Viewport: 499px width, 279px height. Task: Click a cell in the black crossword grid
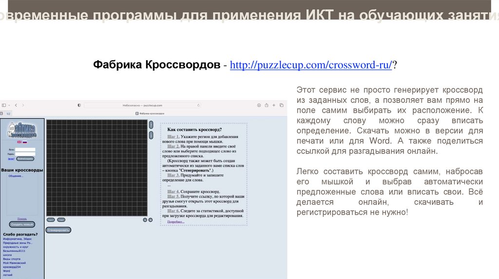pyautogui.click(x=97, y=168)
